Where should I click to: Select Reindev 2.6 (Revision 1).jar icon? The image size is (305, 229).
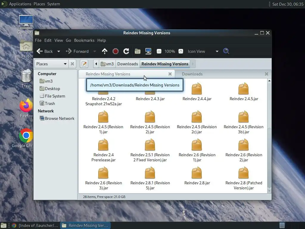tap(197, 145)
